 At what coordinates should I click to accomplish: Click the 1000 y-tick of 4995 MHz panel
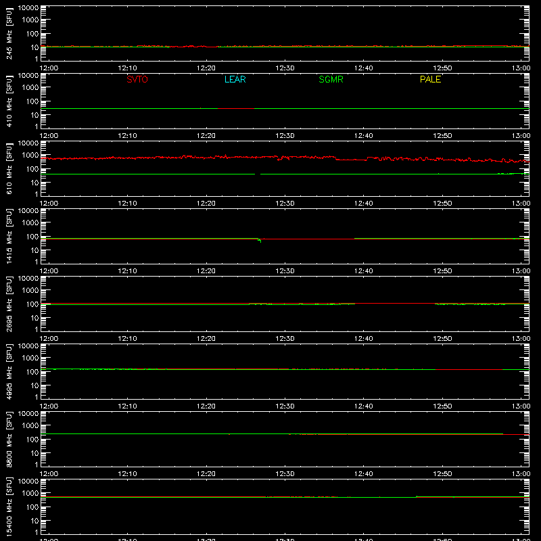(x=30, y=358)
